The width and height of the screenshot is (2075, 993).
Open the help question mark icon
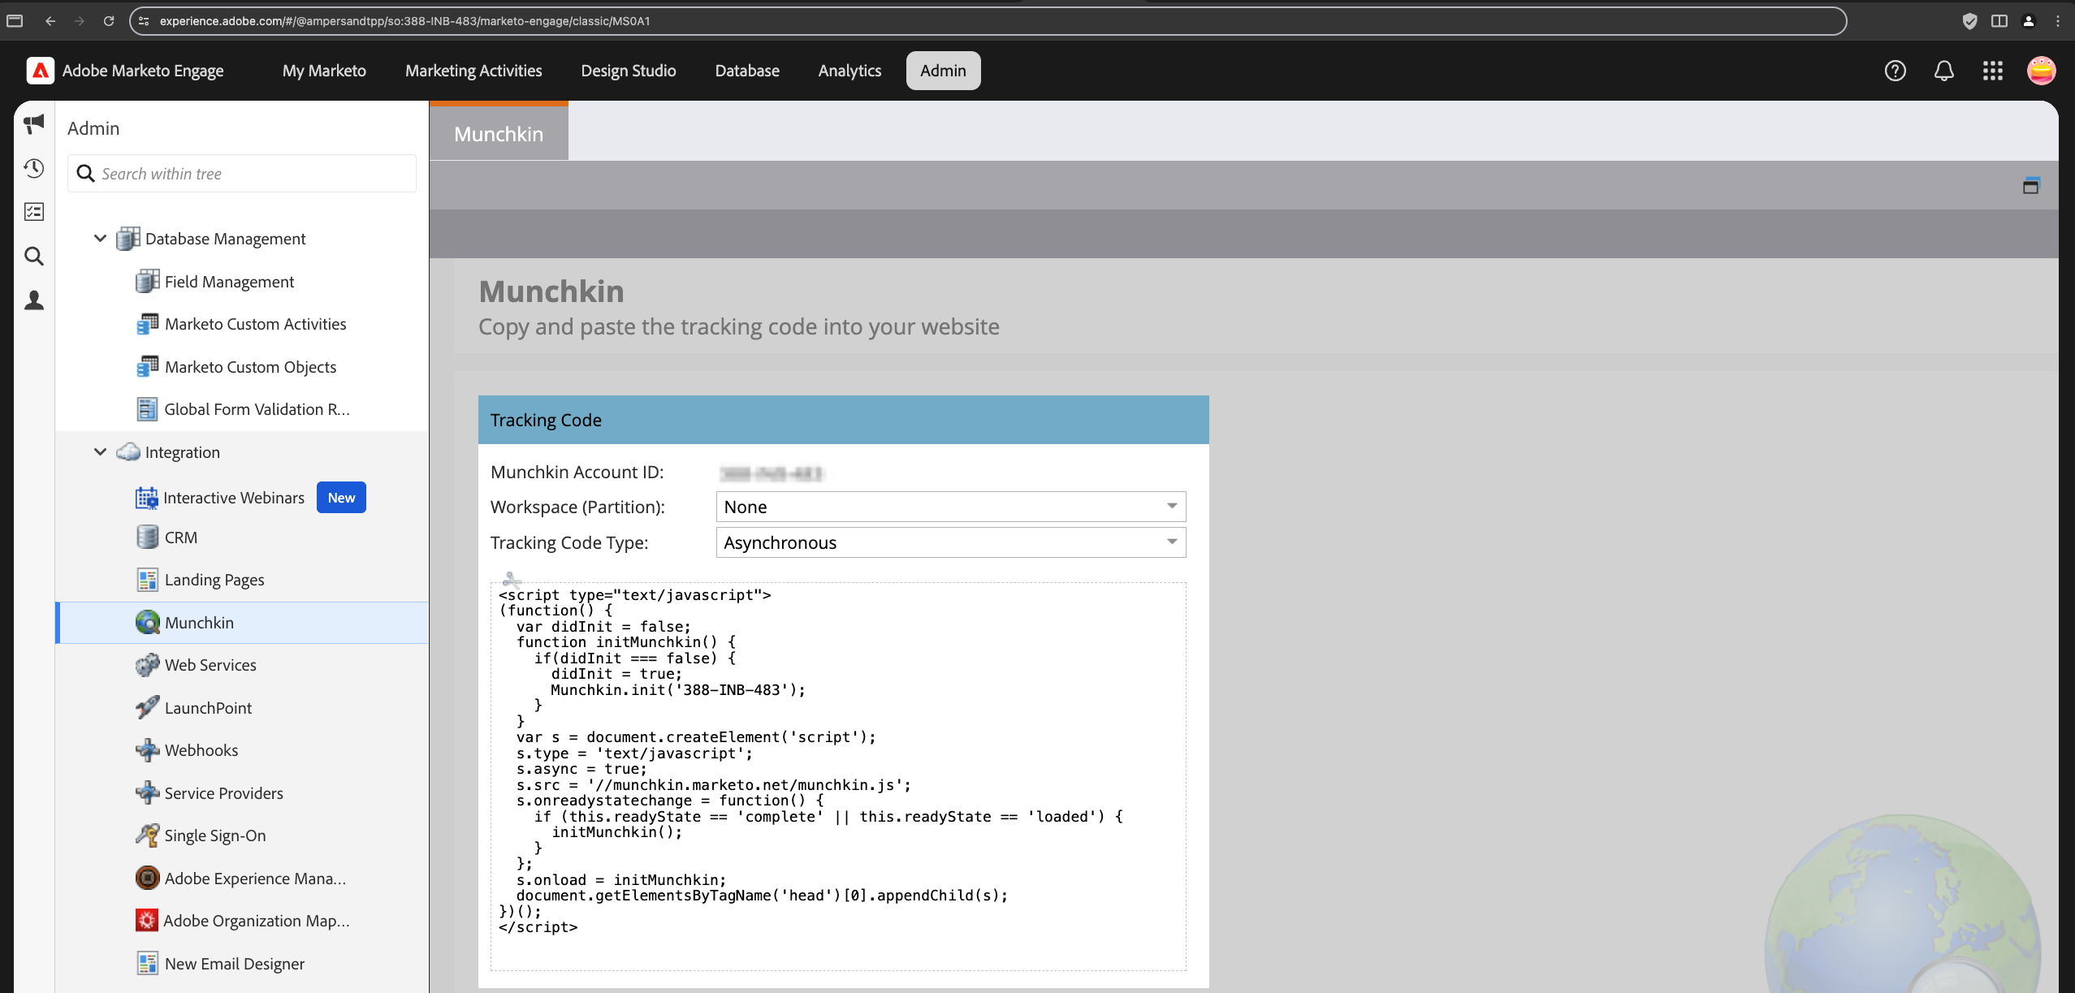tap(1895, 71)
